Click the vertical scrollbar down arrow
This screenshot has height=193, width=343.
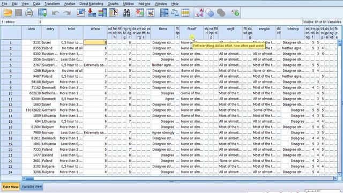point(339,174)
